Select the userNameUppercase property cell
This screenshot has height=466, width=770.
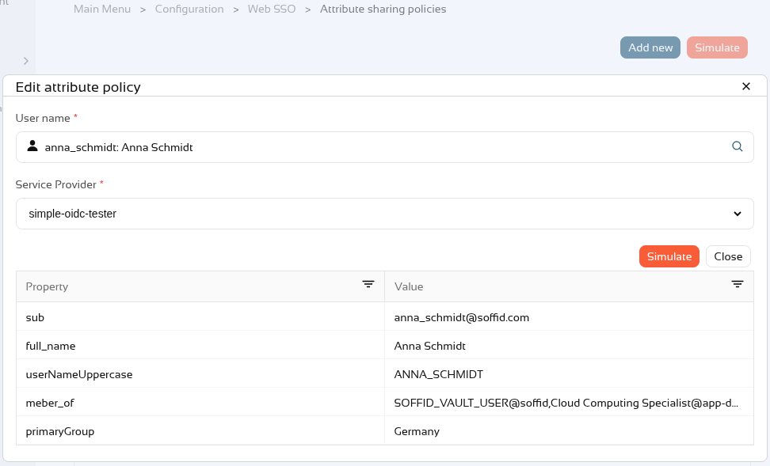[x=200, y=374]
